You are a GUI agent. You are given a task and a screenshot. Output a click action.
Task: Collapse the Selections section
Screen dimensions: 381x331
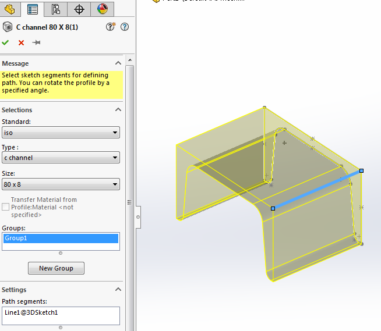click(118, 110)
